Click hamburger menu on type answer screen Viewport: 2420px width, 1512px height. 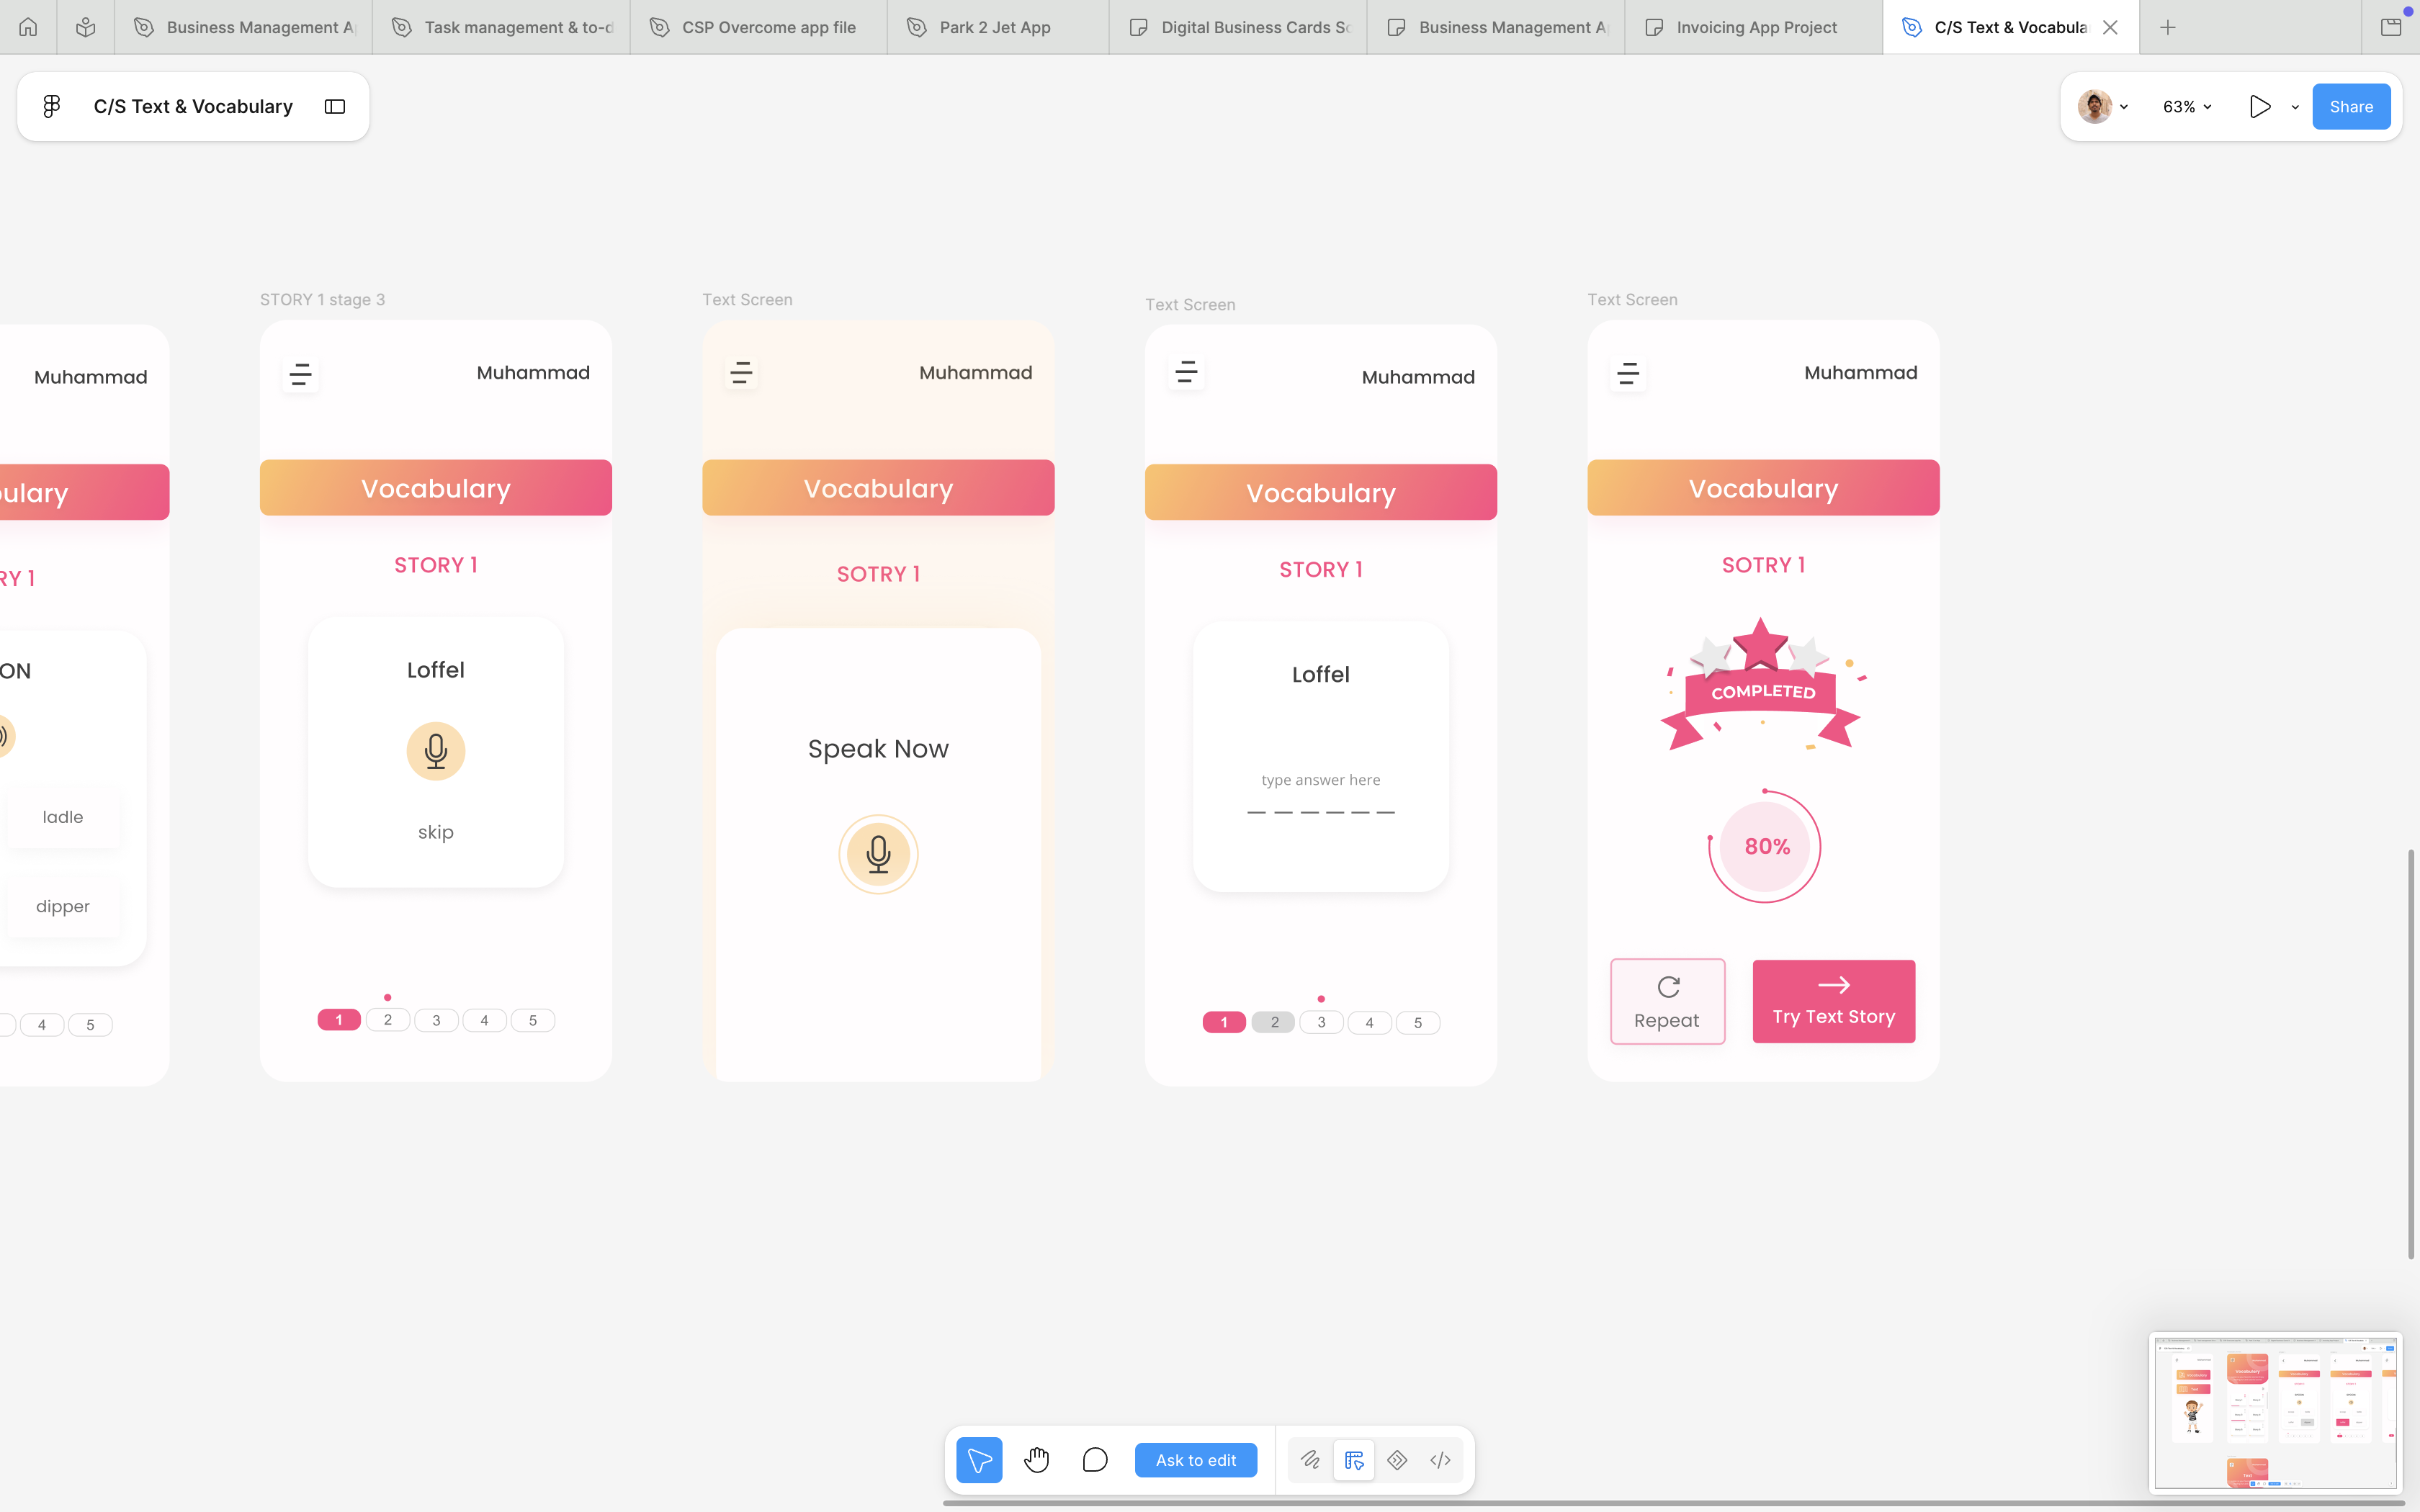click(x=1186, y=373)
